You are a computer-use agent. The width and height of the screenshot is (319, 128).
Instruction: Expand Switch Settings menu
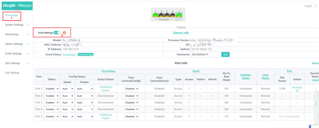[x=16, y=44]
